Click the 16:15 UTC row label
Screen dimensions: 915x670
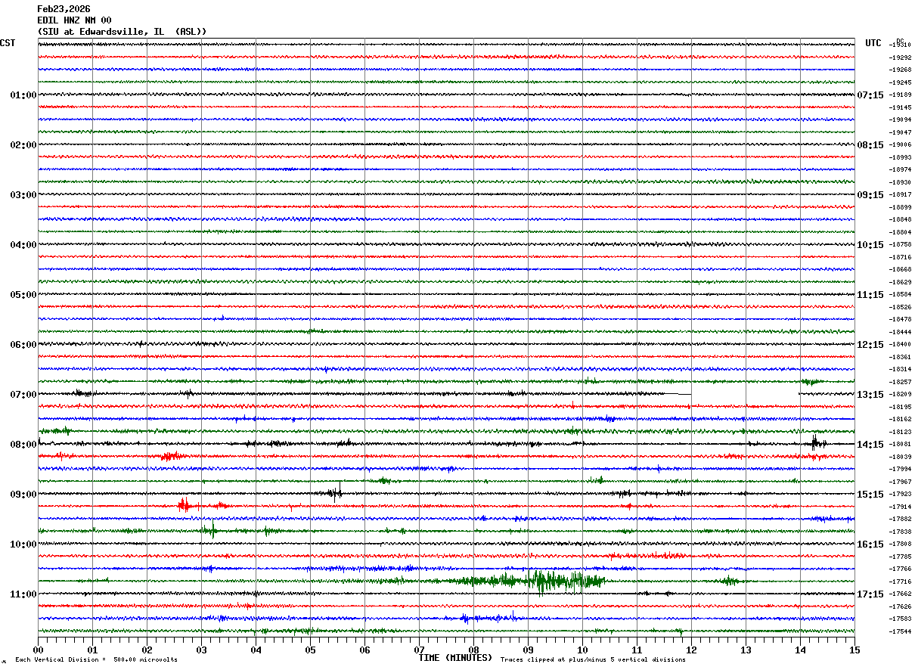(870, 544)
